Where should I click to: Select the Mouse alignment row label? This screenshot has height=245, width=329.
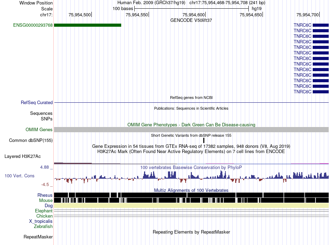coord(46,201)
